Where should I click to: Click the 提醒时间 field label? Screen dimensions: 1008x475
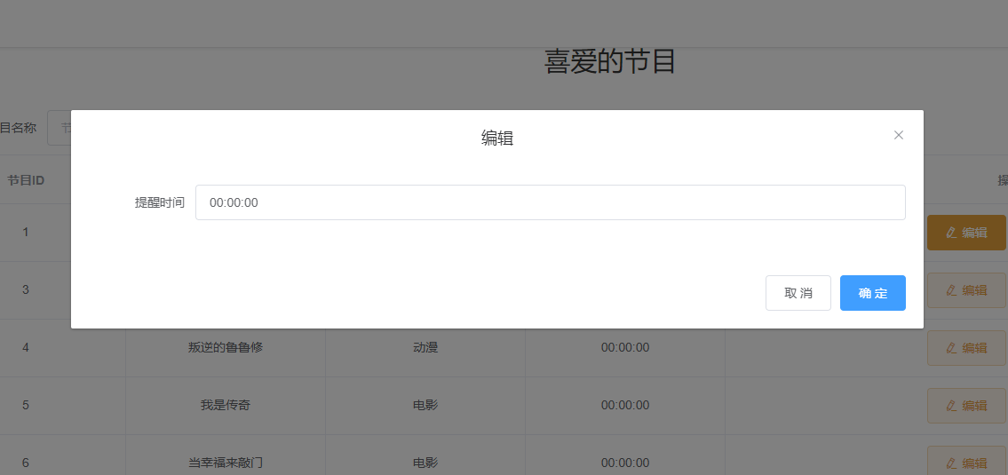(x=160, y=202)
